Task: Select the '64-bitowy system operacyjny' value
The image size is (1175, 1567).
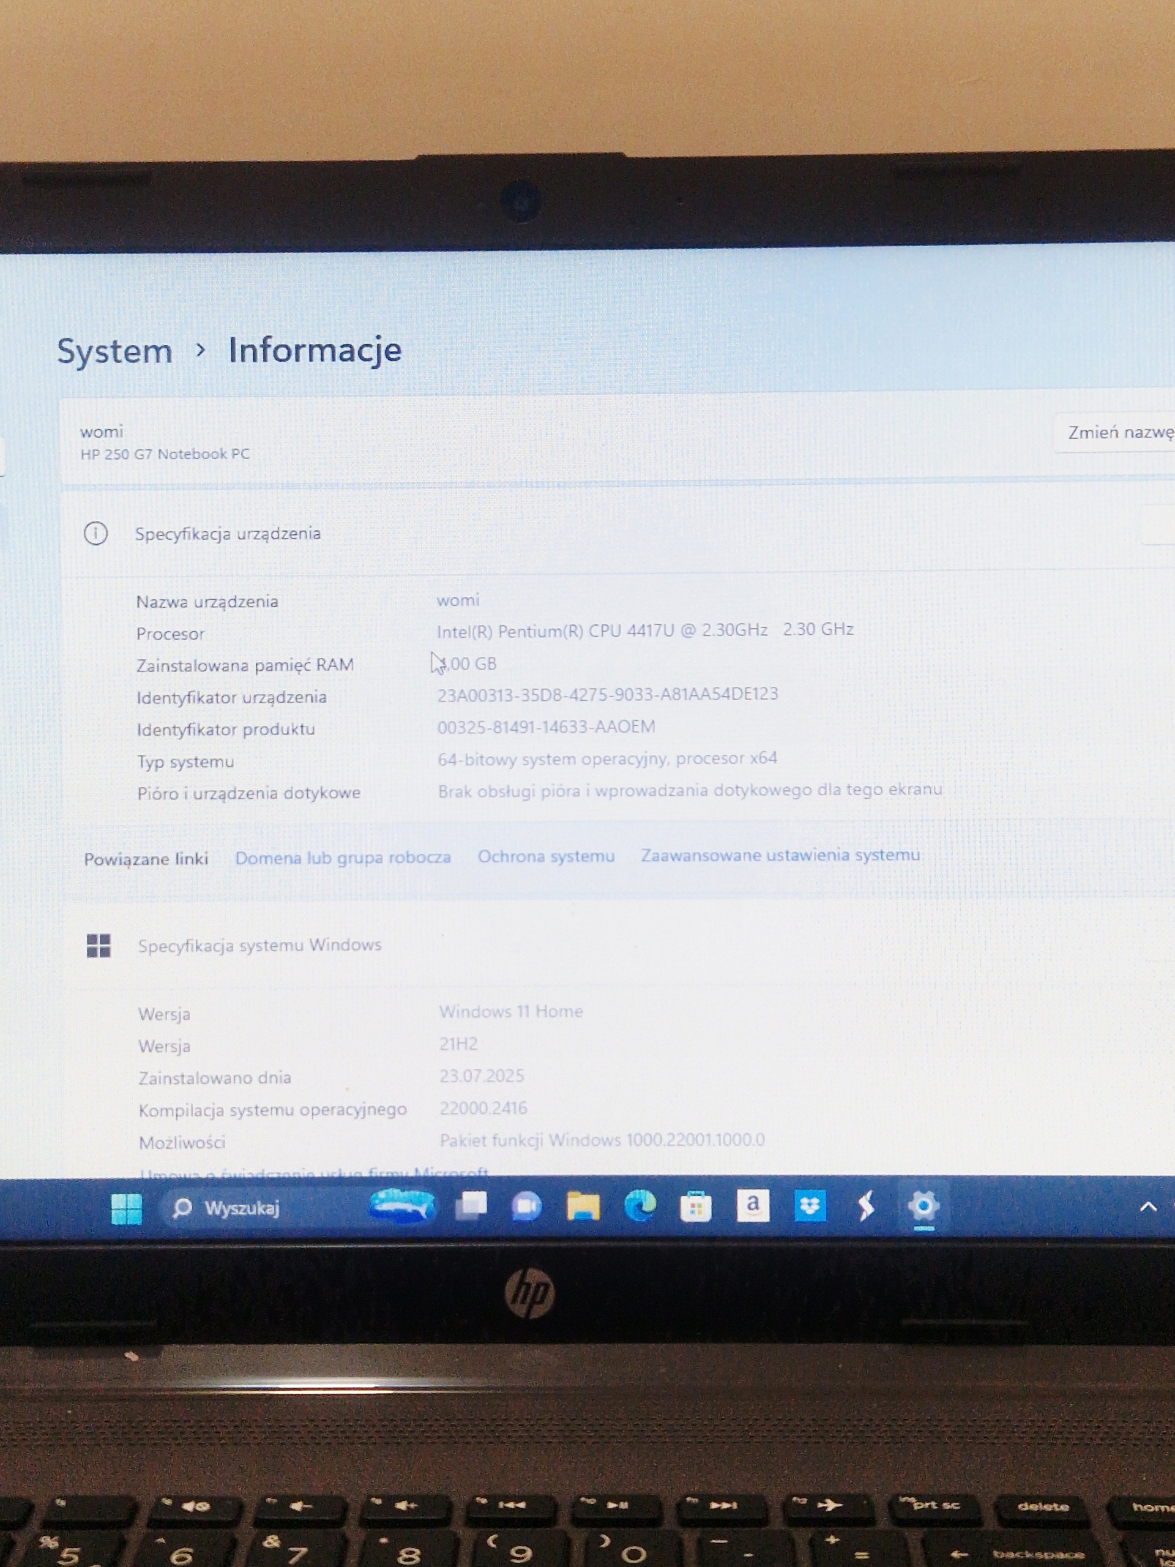Action: click(x=607, y=758)
